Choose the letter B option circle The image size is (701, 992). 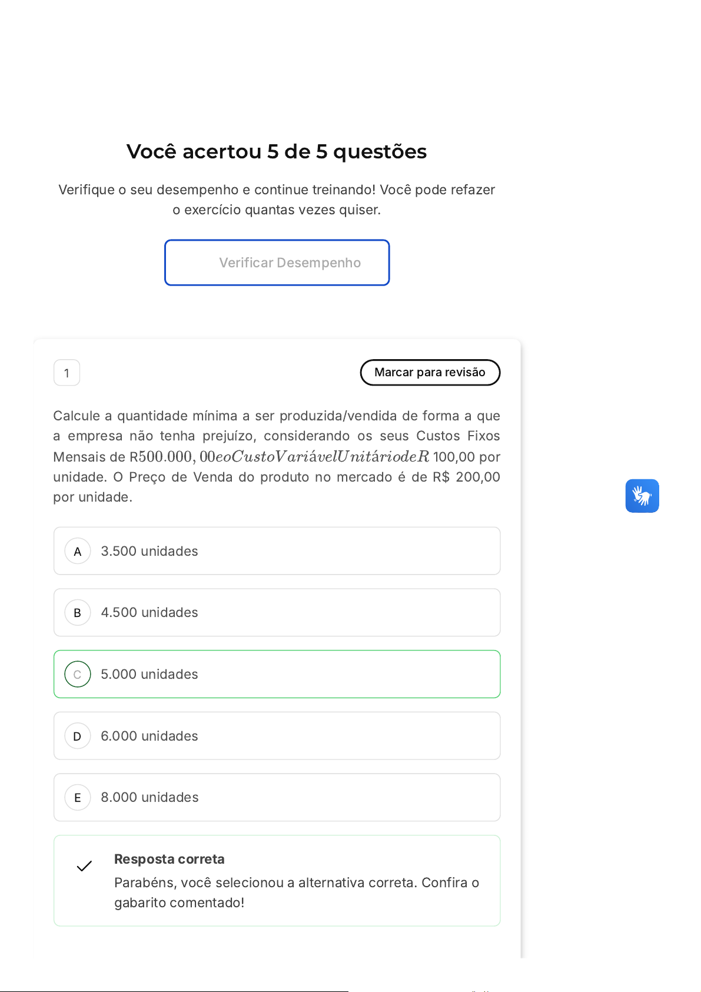77,613
